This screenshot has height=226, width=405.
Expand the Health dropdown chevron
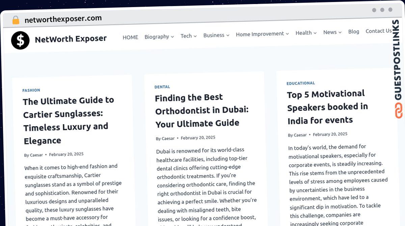point(315,33)
